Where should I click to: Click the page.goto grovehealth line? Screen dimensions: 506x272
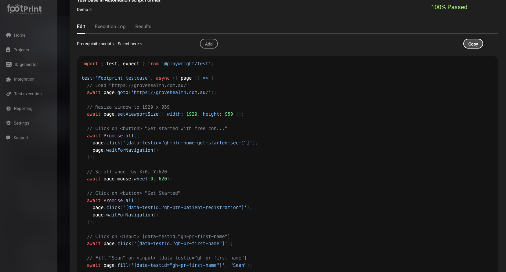tap(151, 92)
